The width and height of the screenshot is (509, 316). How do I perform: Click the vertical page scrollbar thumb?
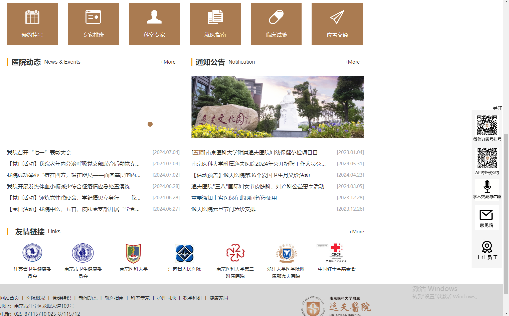[506, 213]
